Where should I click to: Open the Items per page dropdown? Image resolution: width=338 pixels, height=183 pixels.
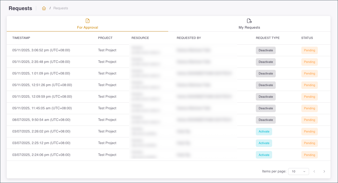click(298, 171)
